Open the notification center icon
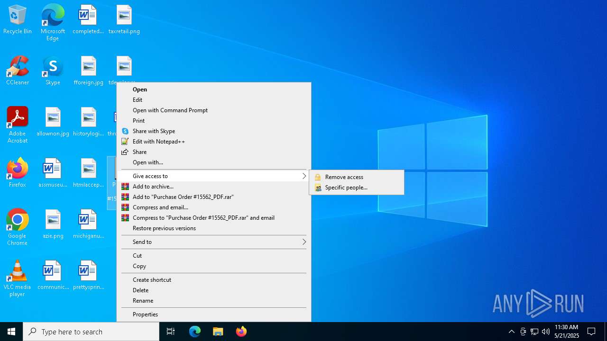This screenshot has width=607, height=341. coord(591,332)
